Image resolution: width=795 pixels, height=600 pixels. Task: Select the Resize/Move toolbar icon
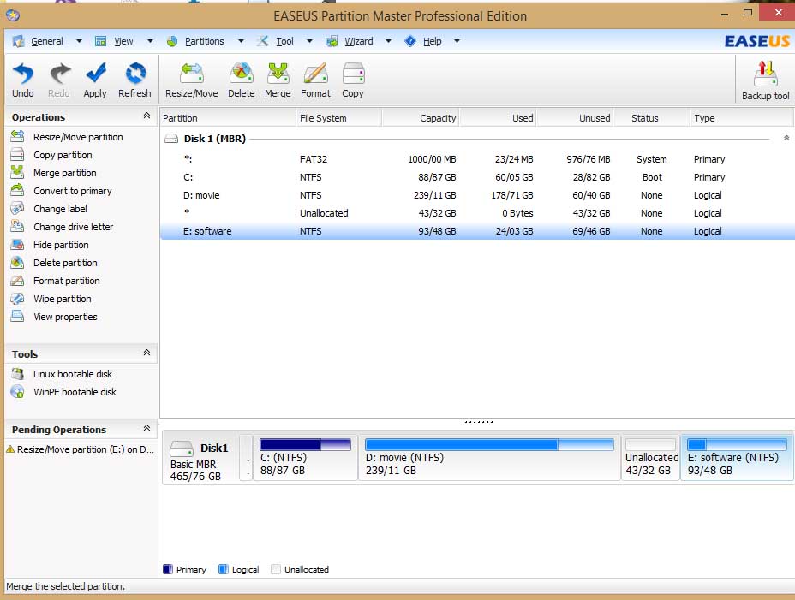pyautogui.click(x=191, y=80)
